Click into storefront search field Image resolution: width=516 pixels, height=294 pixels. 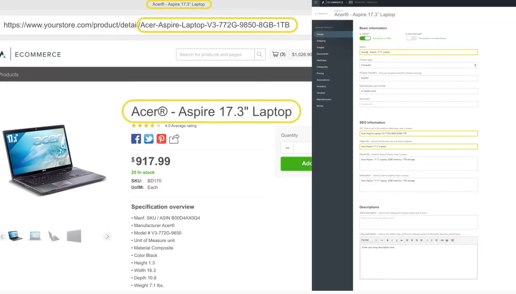click(215, 54)
